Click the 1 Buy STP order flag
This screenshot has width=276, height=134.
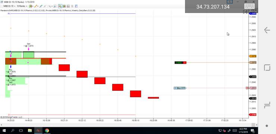pos(180,88)
